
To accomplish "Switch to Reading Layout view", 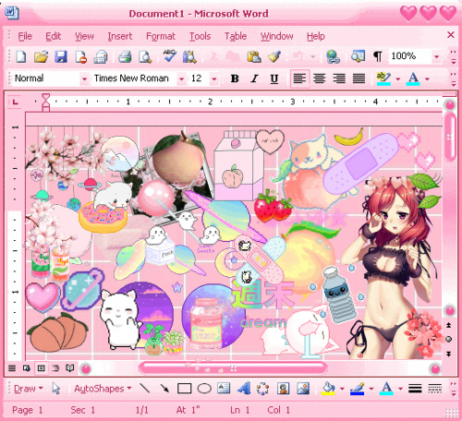I will [70, 368].
